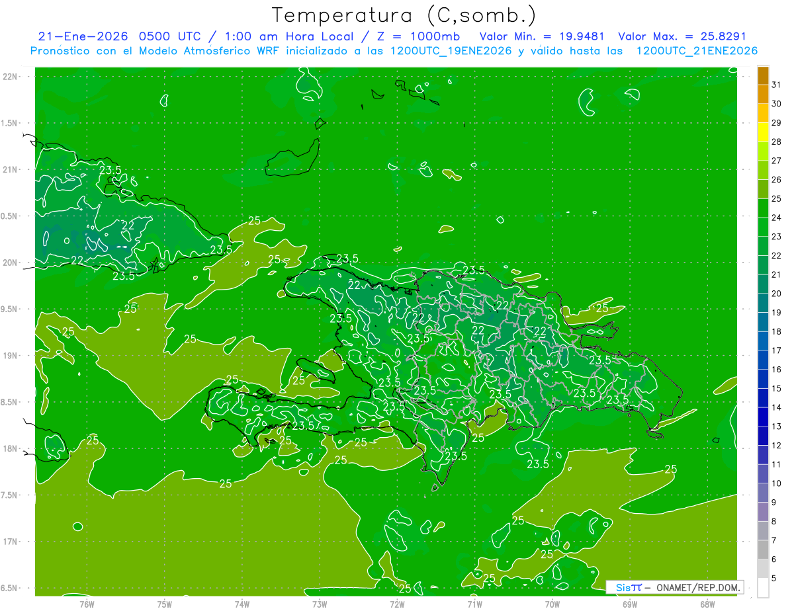Click the "70W" longitude axis label

point(552,604)
